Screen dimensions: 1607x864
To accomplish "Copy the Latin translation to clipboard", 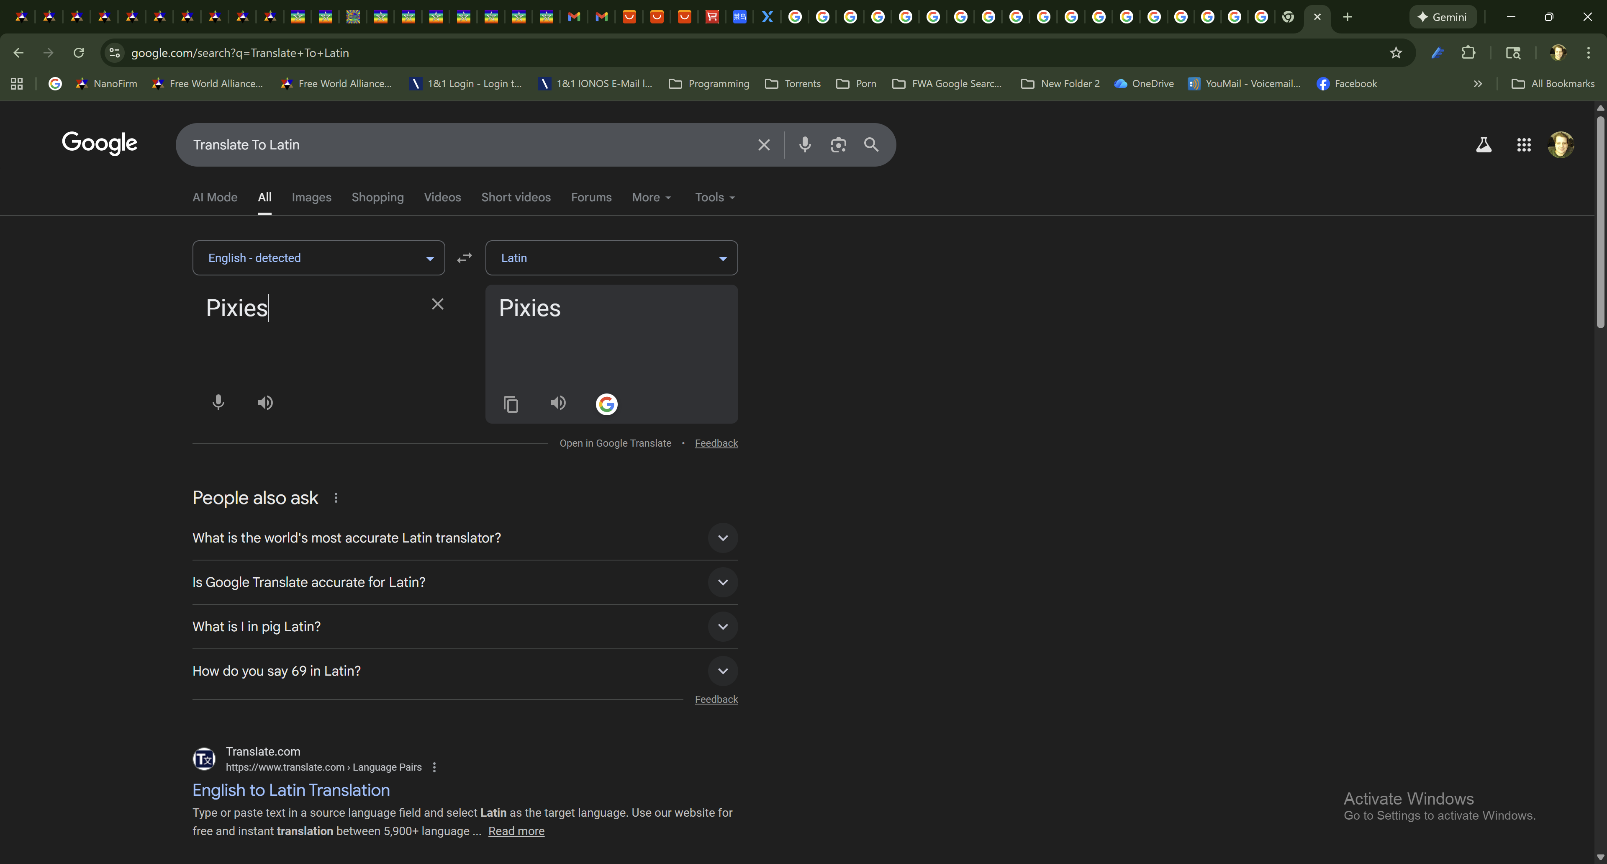I will tap(511, 404).
